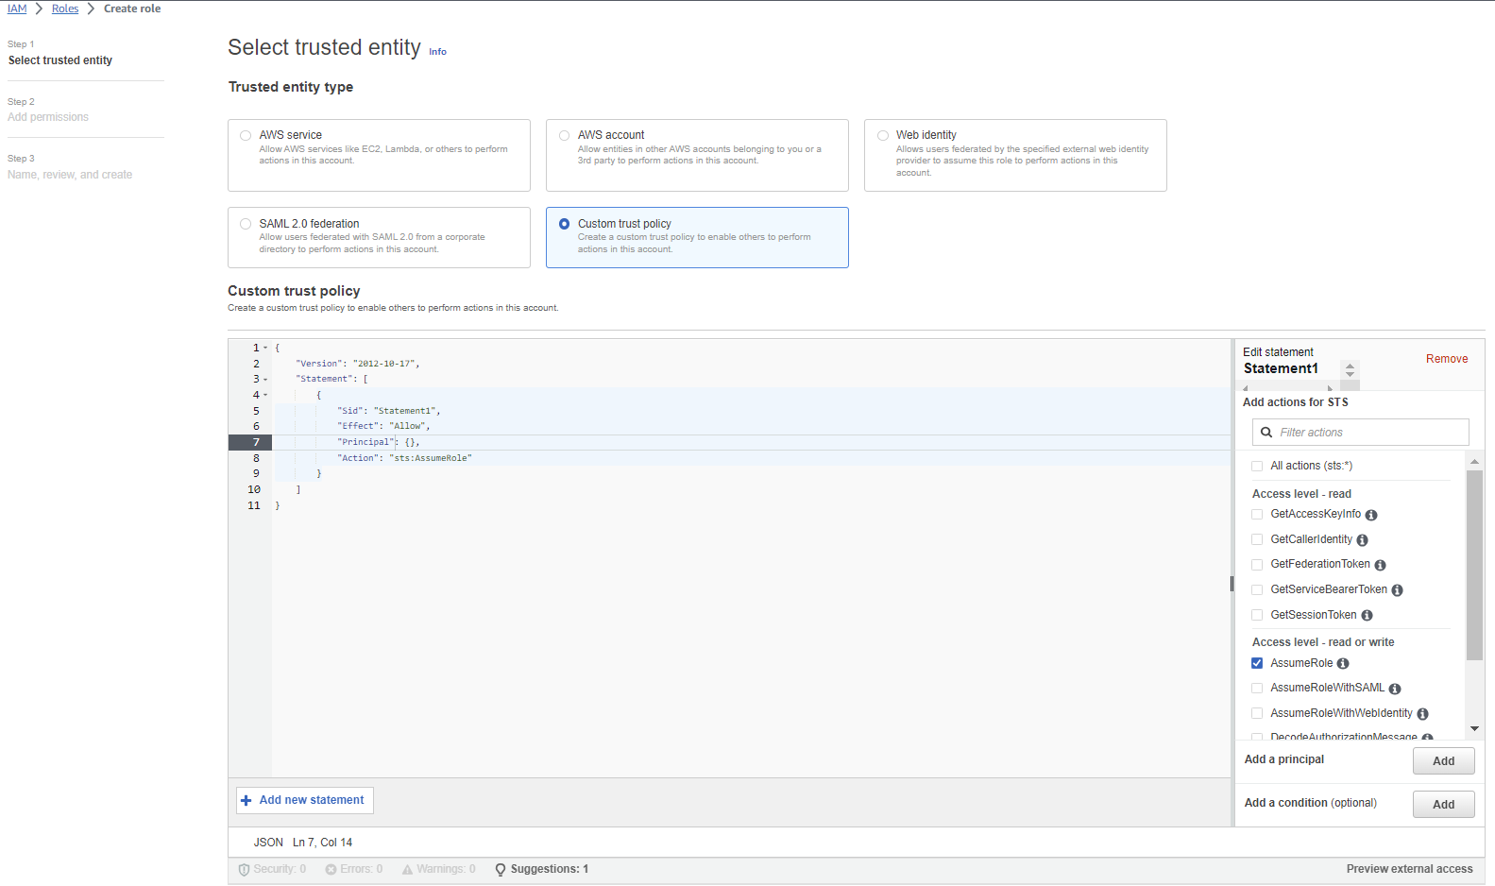Click Add new statement button
Viewport: 1495px width, 886px height.
304,800
